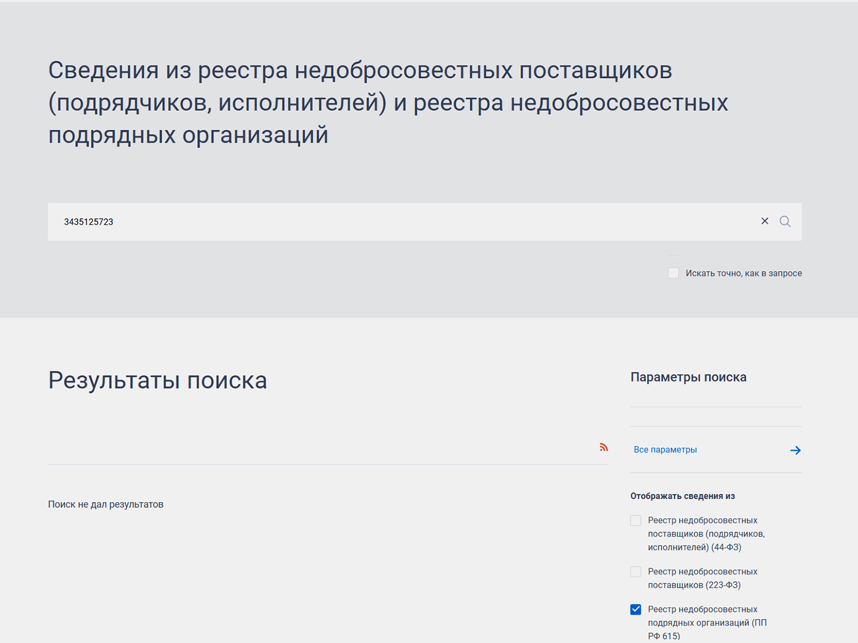Click the empty row above Все параметры

715,417
